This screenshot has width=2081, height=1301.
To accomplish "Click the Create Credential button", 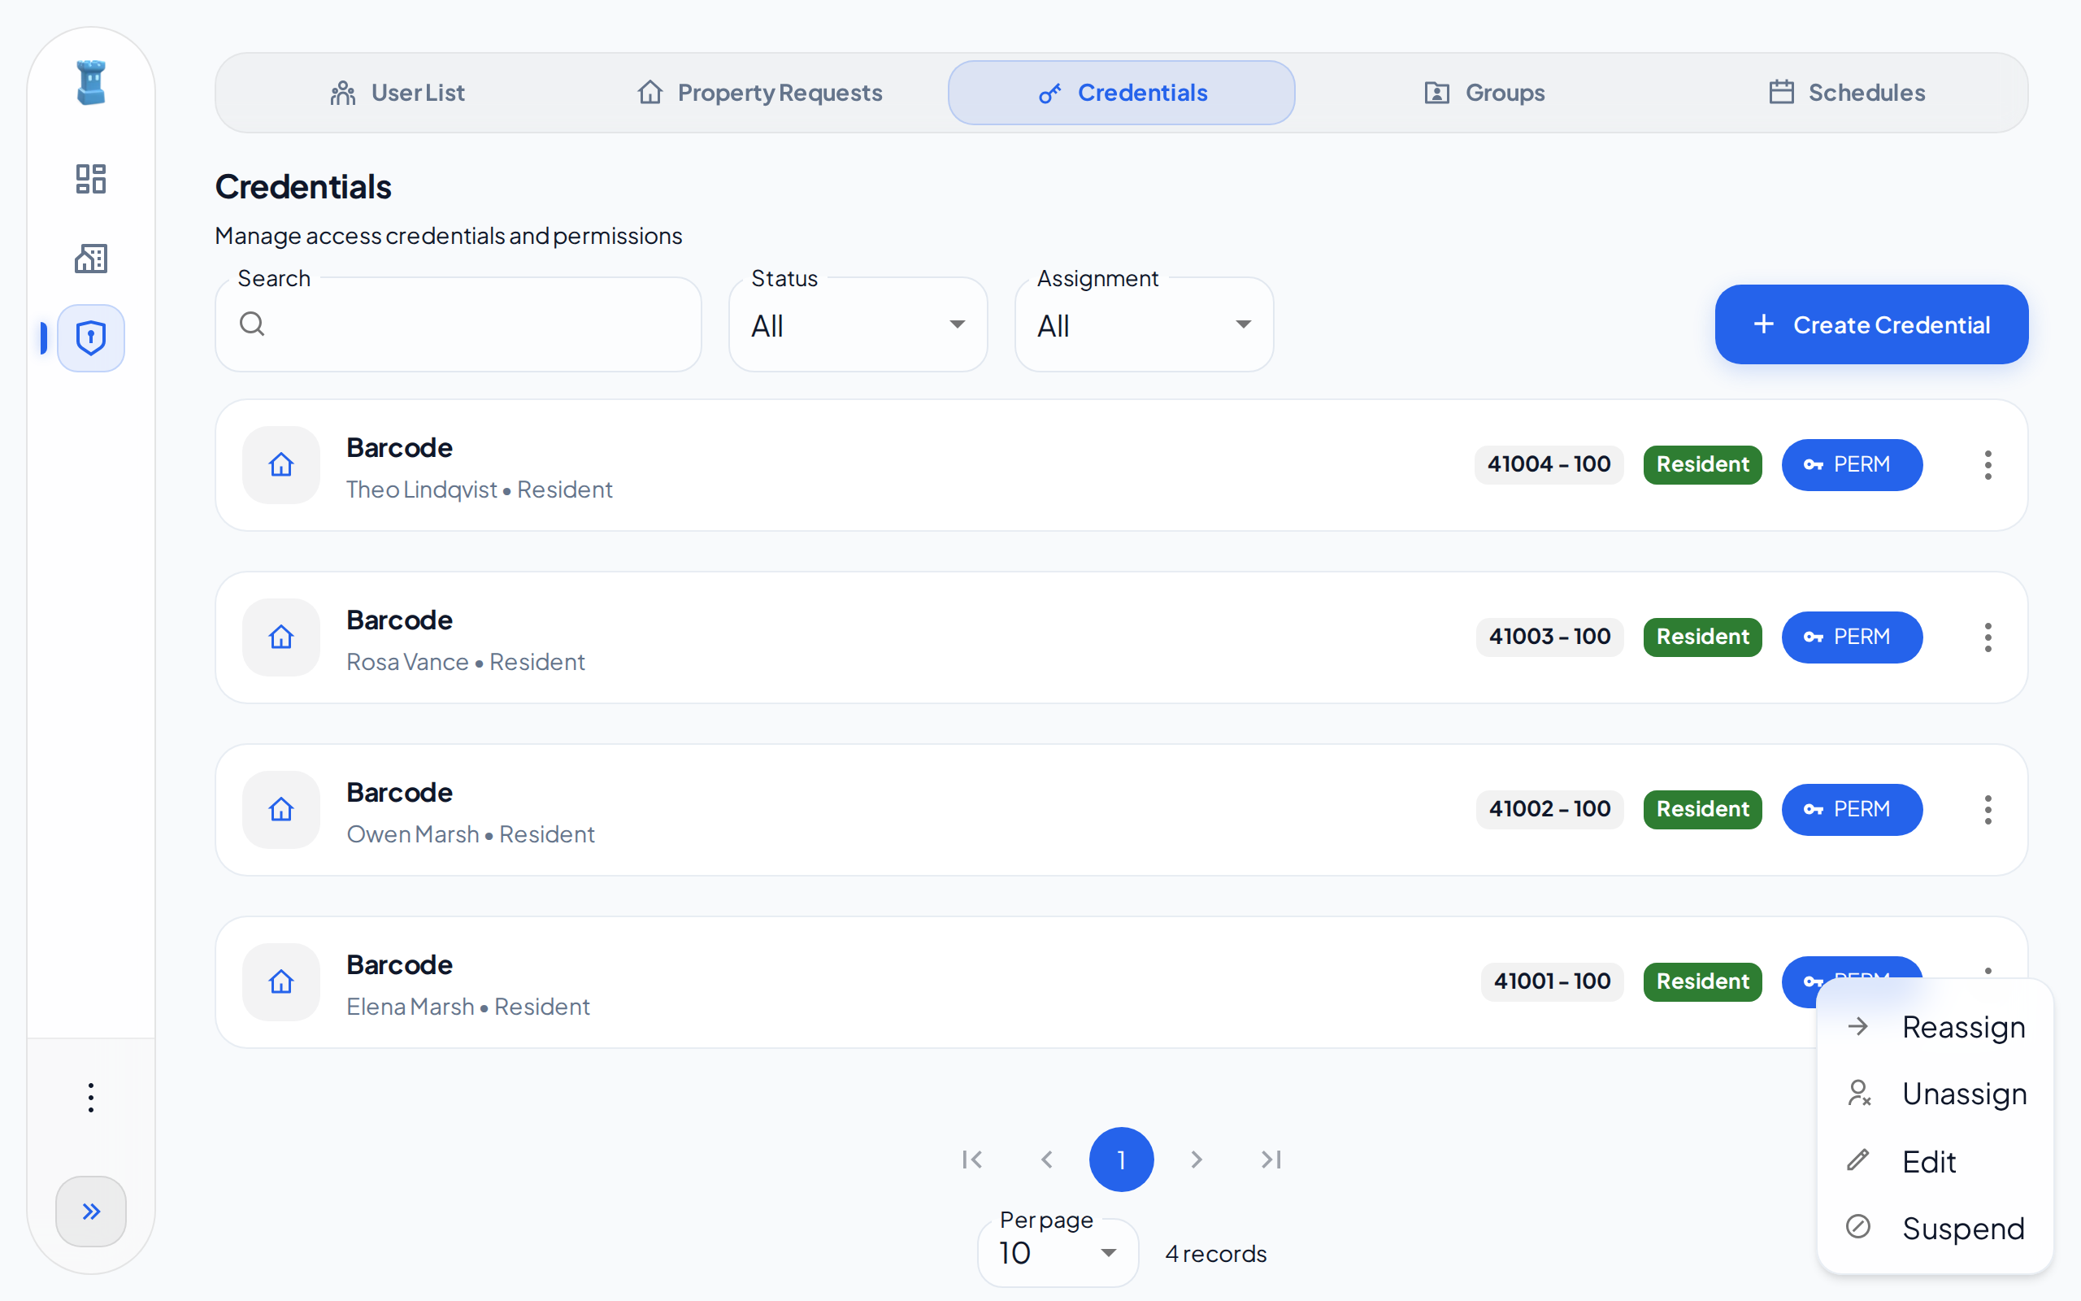I will 1871,324.
